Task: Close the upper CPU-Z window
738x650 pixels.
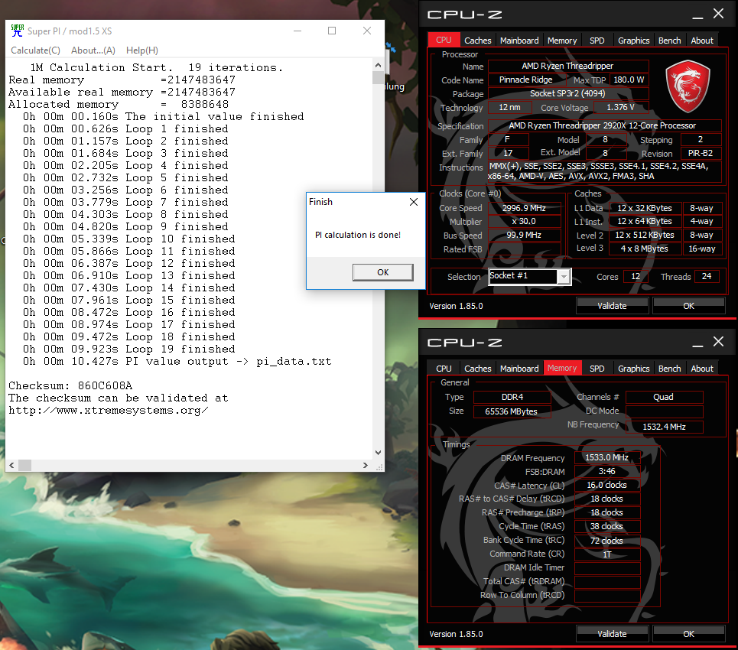Action: tap(718, 13)
